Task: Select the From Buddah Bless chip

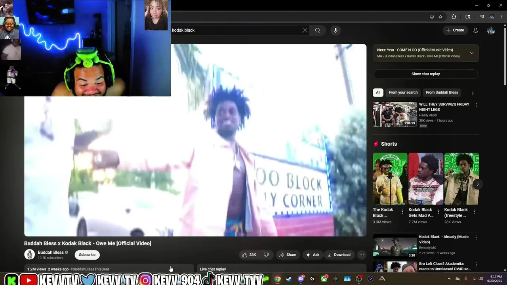Action: (442, 93)
